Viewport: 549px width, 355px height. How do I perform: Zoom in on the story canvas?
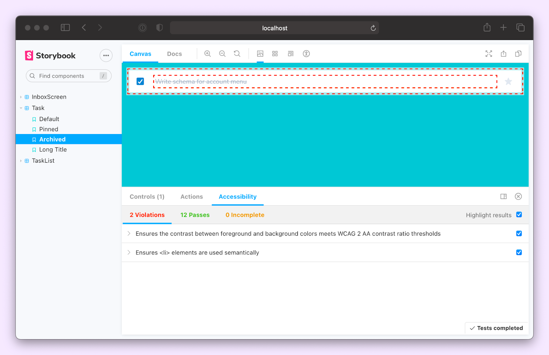[x=208, y=54]
